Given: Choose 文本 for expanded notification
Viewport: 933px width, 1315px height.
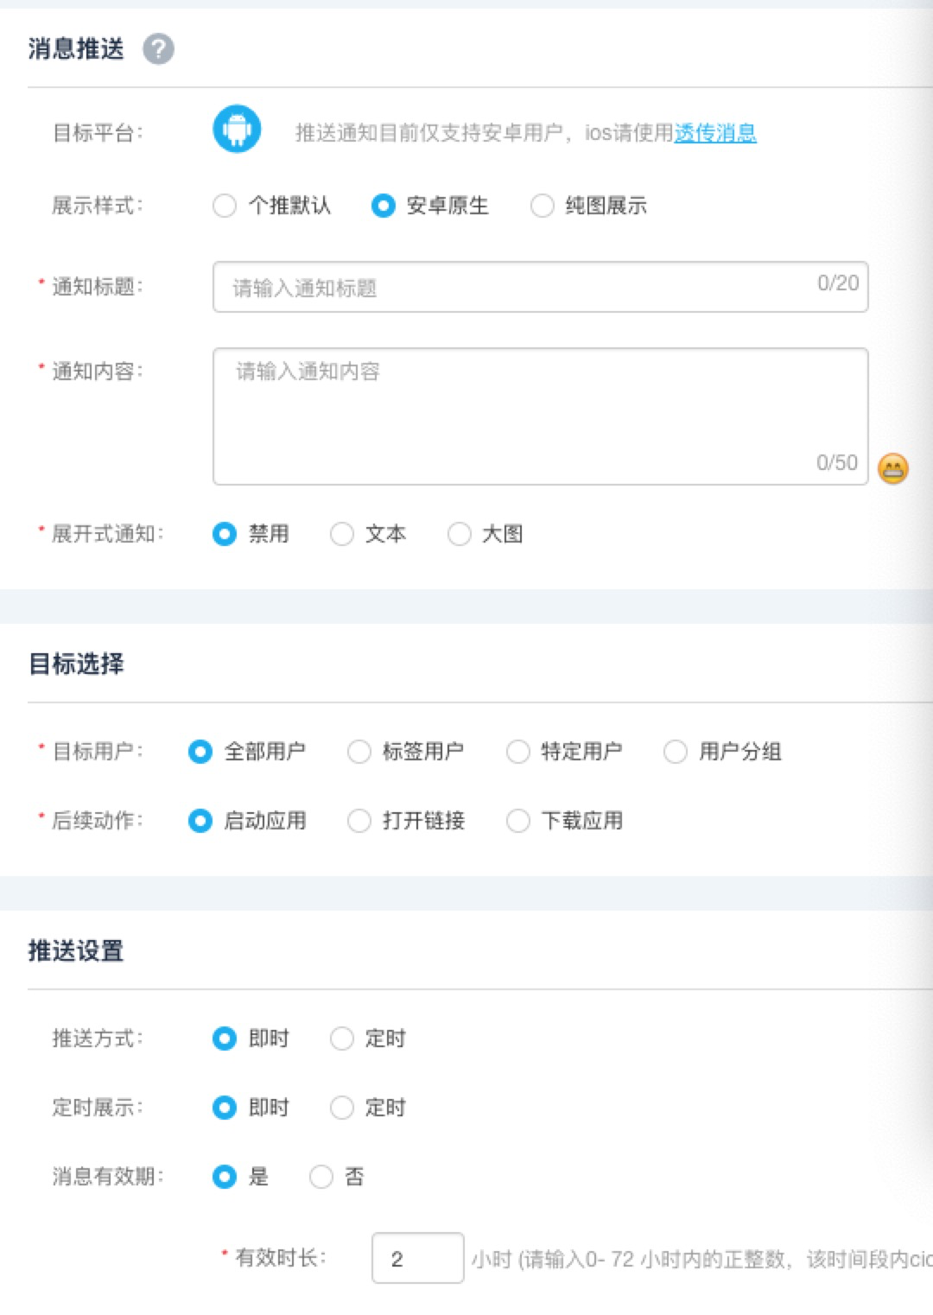Looking at the screenshot, I should (342, 534).
